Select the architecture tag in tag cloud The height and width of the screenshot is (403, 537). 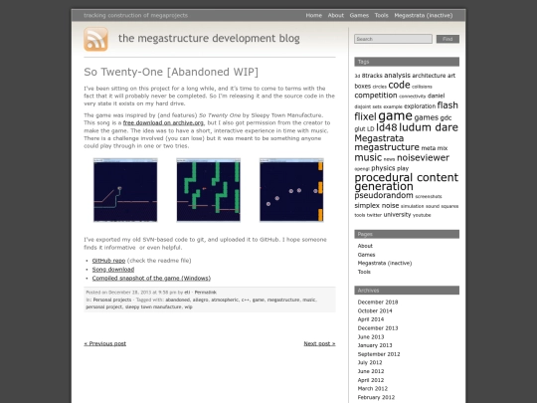click(429, 76)
